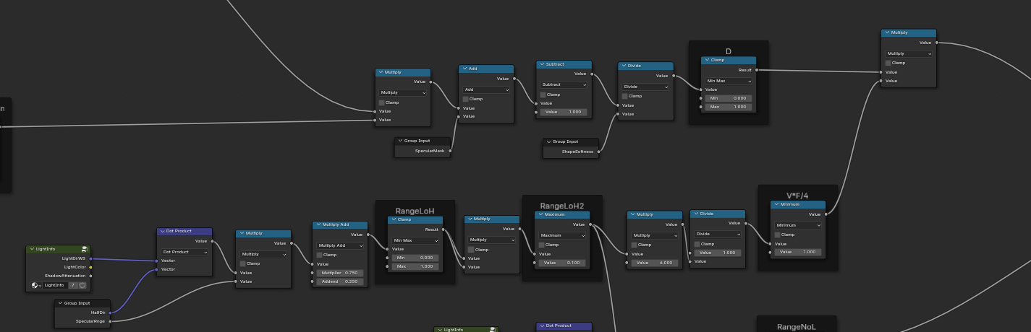The width and height of the screenshot is (1031, 332).
Task: Enable Clamp checkbox in the Subtract node
Action: [543, 95]
